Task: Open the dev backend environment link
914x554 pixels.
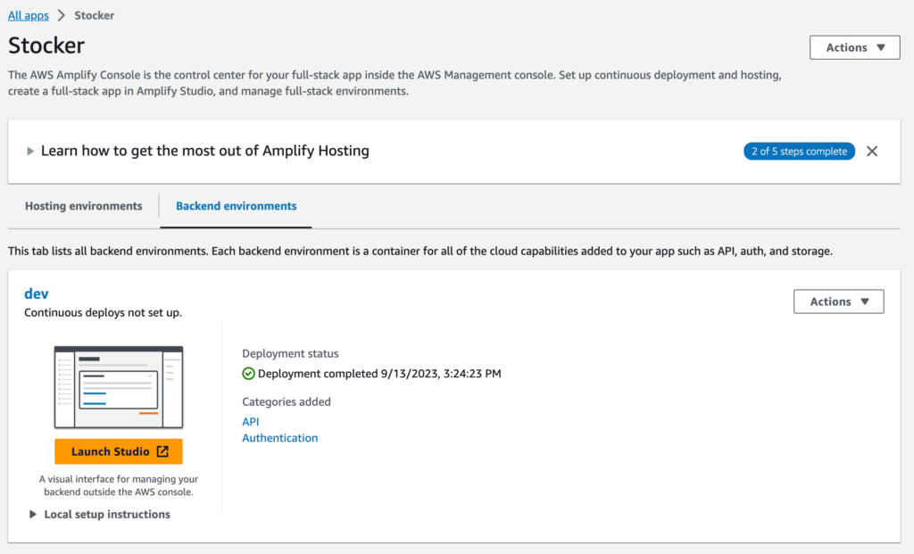Action: [x=37, y=294]
